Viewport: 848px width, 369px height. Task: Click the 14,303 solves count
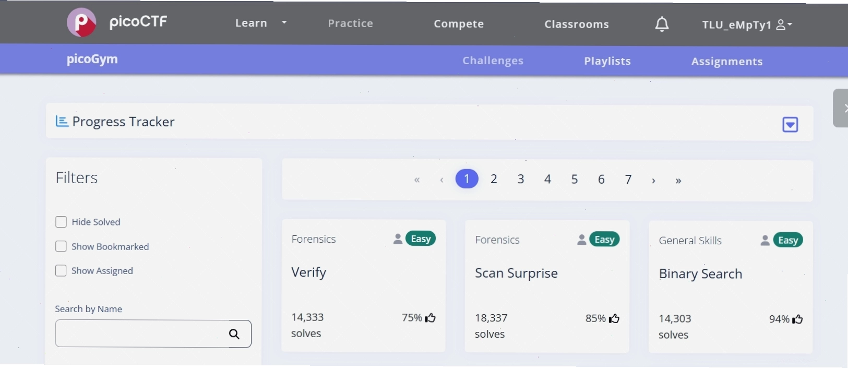click(x=675, y=327)
